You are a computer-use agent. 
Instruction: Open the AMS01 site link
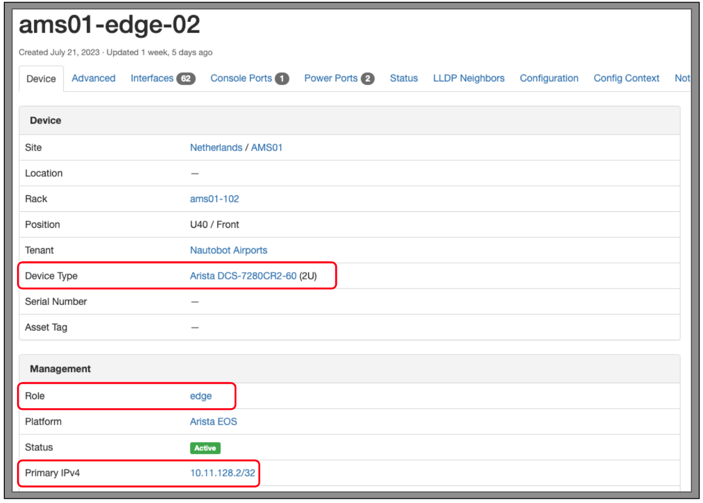click(x=267, y=147)
